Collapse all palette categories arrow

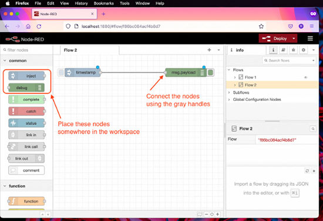[x=42, y=214]
